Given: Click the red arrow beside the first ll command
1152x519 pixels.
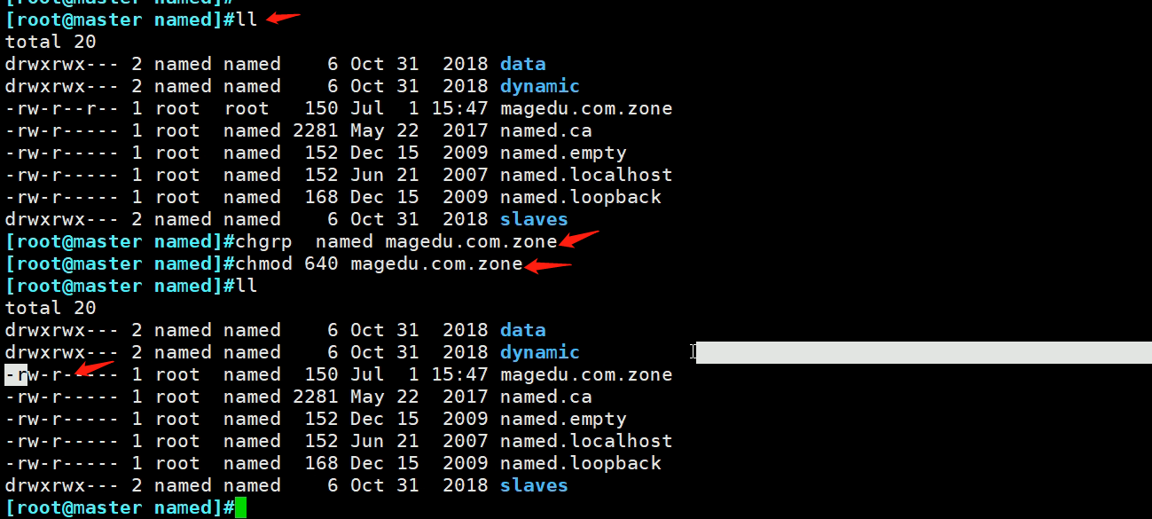Looking at the screenshot, I should pyautogui.click(x=283, y=18).
